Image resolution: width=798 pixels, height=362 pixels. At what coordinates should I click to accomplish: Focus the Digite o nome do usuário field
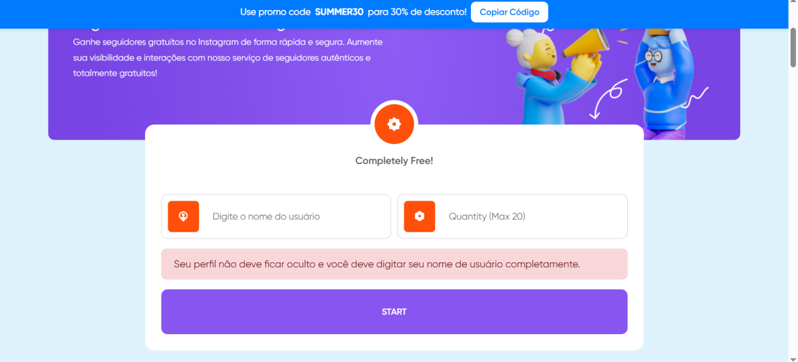coord(276,217)
